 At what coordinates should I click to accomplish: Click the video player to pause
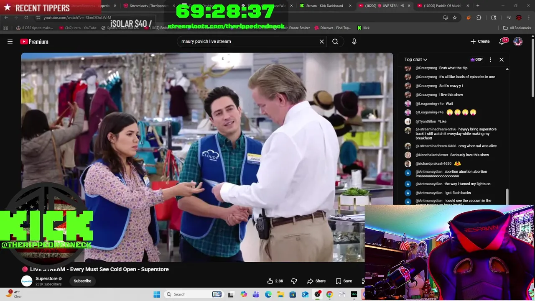[207, 157]
